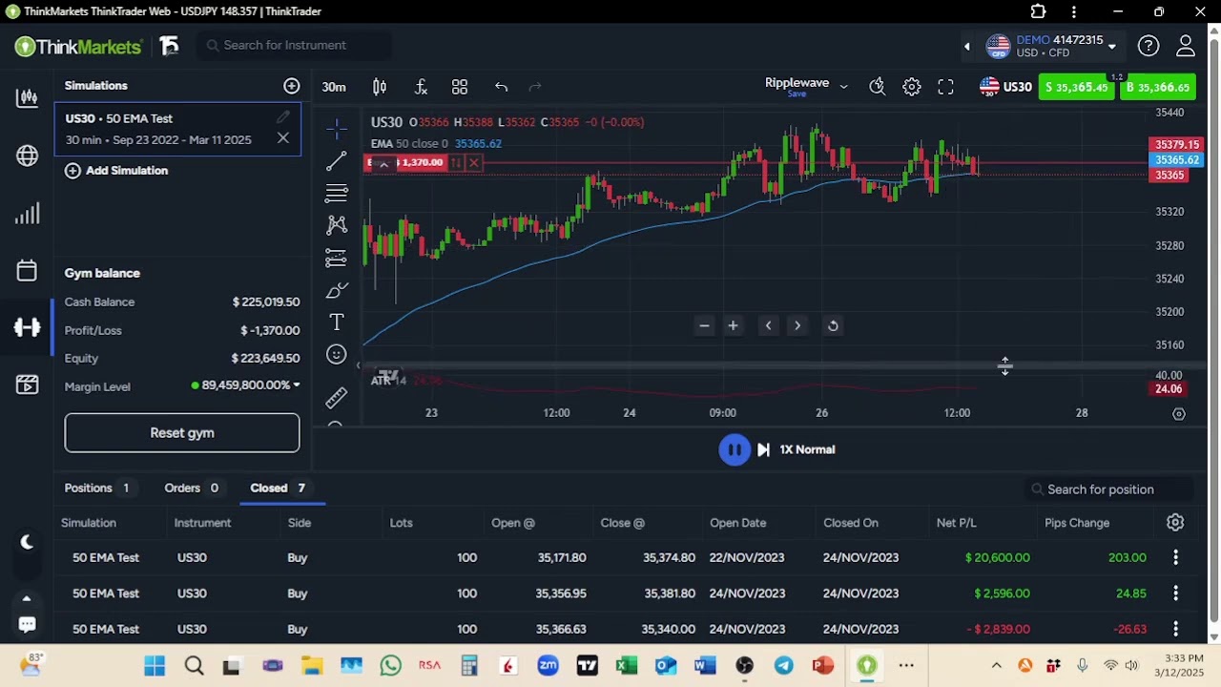Viewport: 1221px width, 687px height.
Task: Open the user profile icon
Action: (x=1186, y=46)
